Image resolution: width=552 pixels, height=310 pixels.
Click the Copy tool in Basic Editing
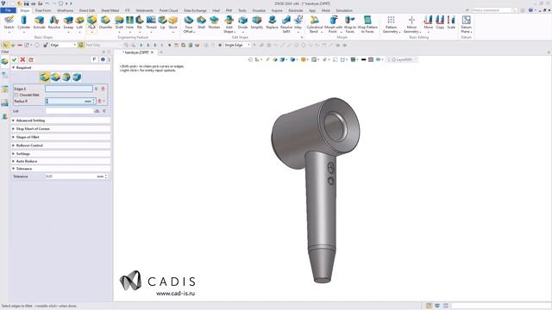pos(440,22)
